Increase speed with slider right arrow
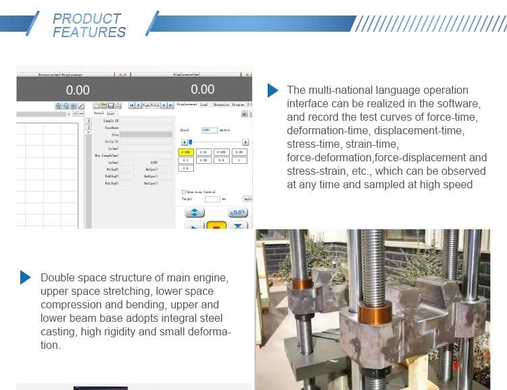Screen dimensions: 507x390 (x=245, y=142)
